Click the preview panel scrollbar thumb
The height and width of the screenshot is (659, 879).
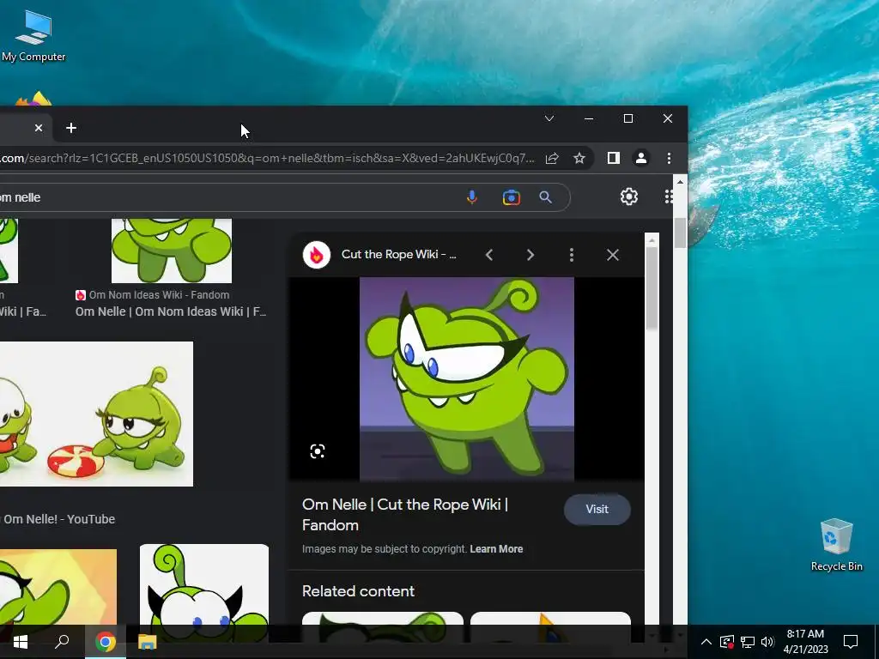tap(652, 288)
